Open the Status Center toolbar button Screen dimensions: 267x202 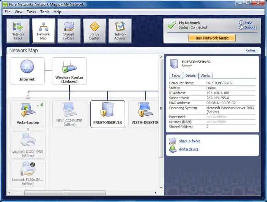pos(94,31)
